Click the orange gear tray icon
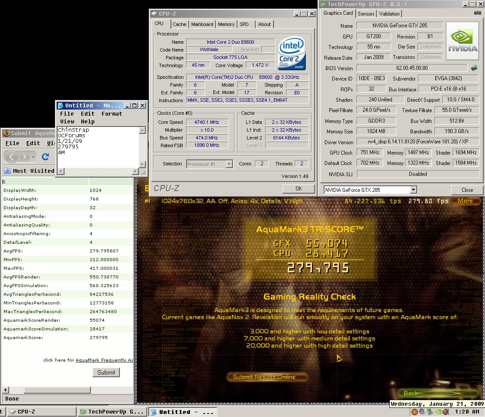The height and width of the screenshot is (417, 485). coord(414,412)
